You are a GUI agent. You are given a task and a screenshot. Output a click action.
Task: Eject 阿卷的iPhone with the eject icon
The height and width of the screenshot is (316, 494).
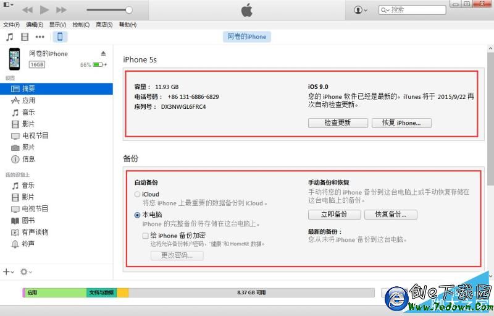pos(103,54)
